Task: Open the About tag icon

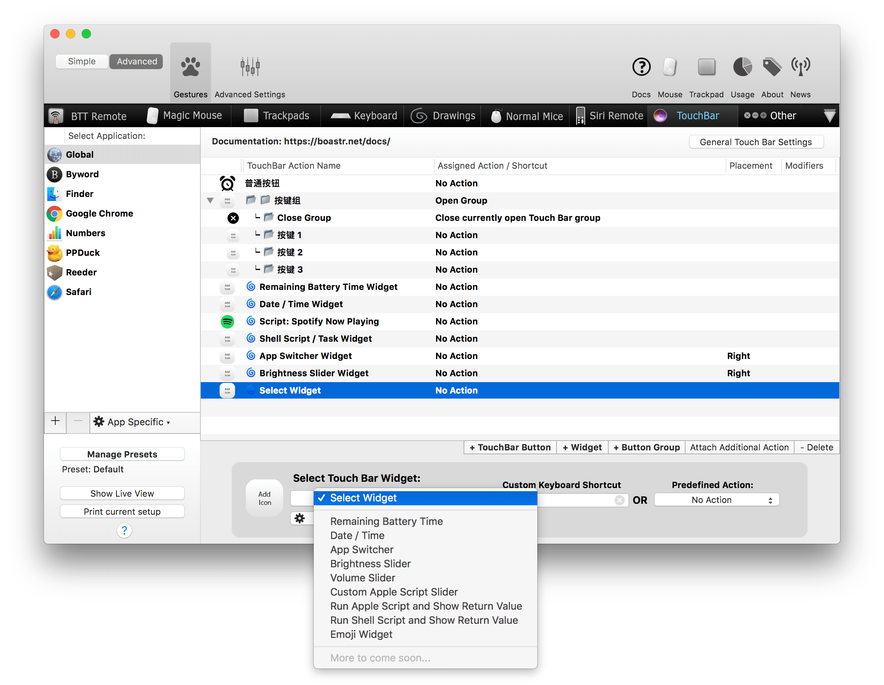Action: (772, 67)
